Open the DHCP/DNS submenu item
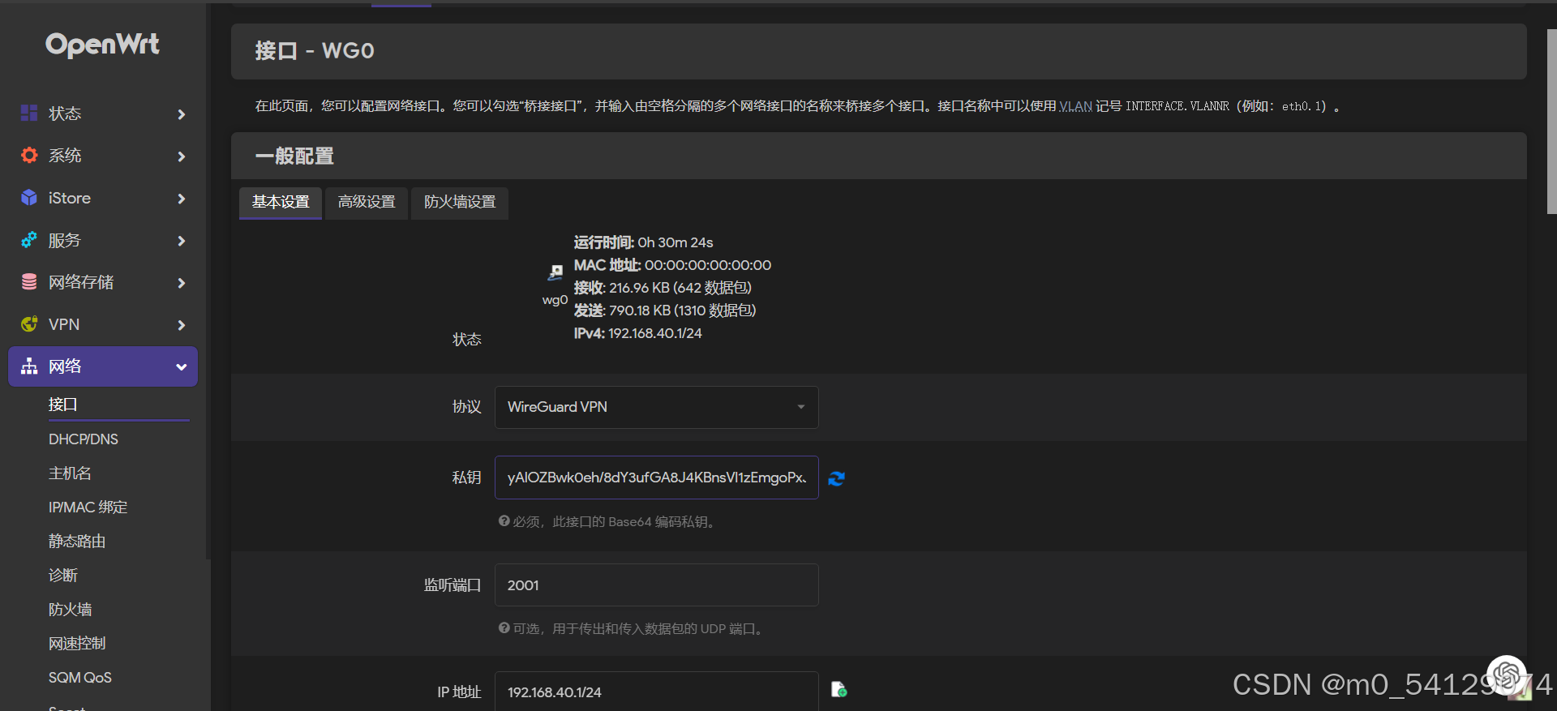The image size is (1557, 711). 84,439
